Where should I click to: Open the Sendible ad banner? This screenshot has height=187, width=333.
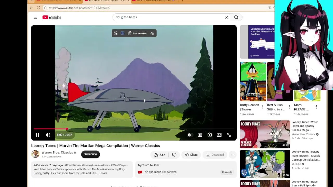(257, 42)
